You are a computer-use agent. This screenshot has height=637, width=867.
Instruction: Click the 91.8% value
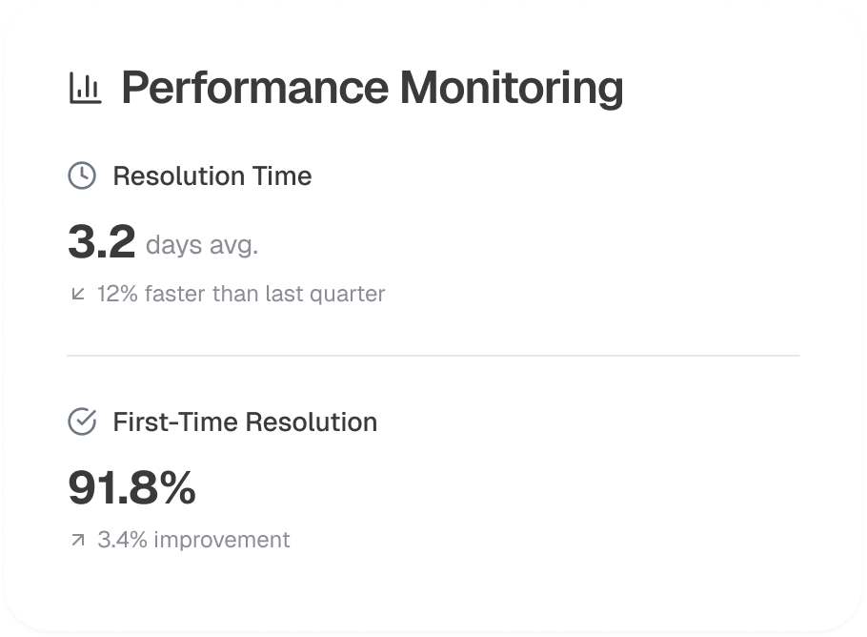point(131,488)
